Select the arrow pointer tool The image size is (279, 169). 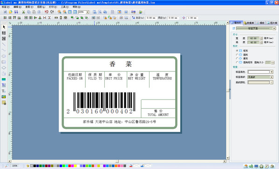tap(4, 27)
